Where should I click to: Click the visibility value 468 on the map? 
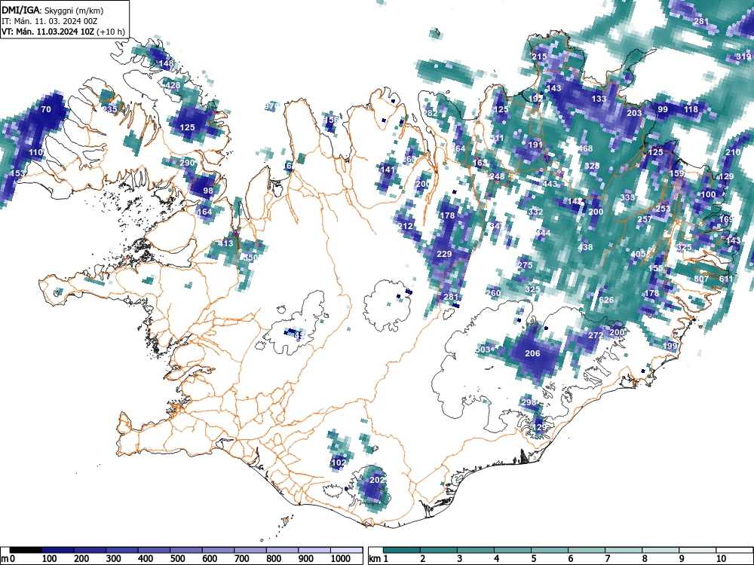click(585, 148)
